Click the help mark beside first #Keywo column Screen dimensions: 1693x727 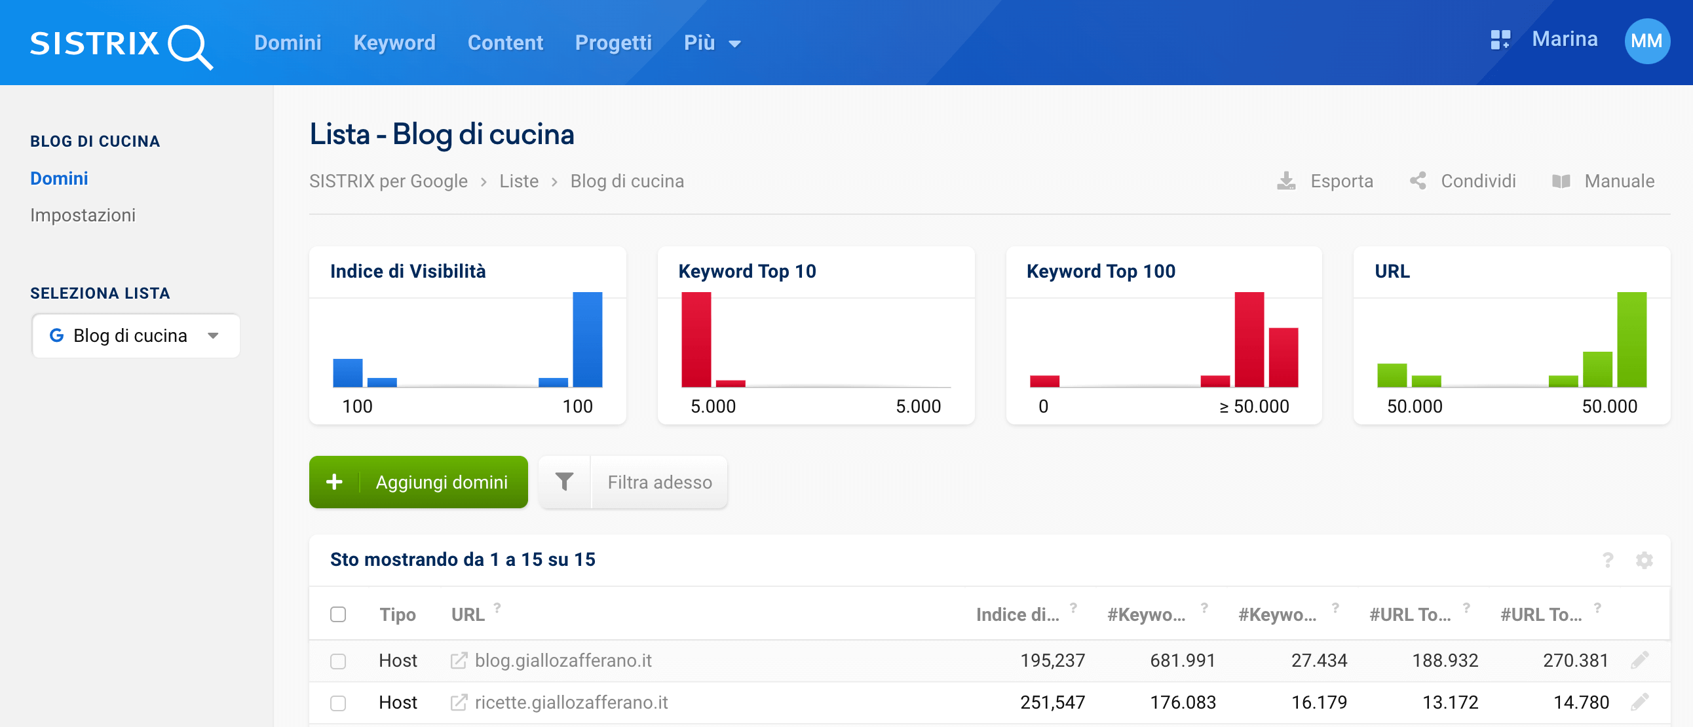point(1204,608)
